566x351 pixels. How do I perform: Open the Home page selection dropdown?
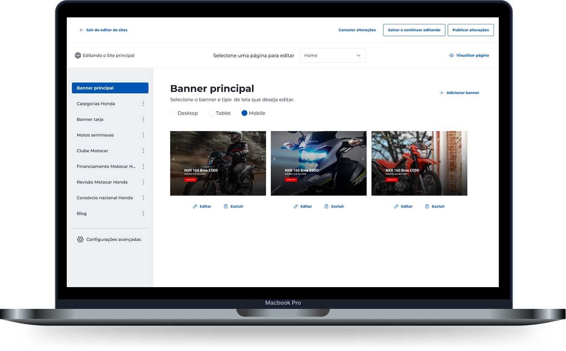332,56
